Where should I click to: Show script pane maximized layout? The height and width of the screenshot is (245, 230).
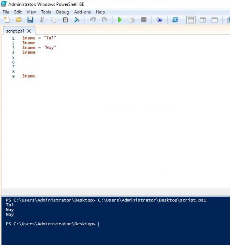215,20
